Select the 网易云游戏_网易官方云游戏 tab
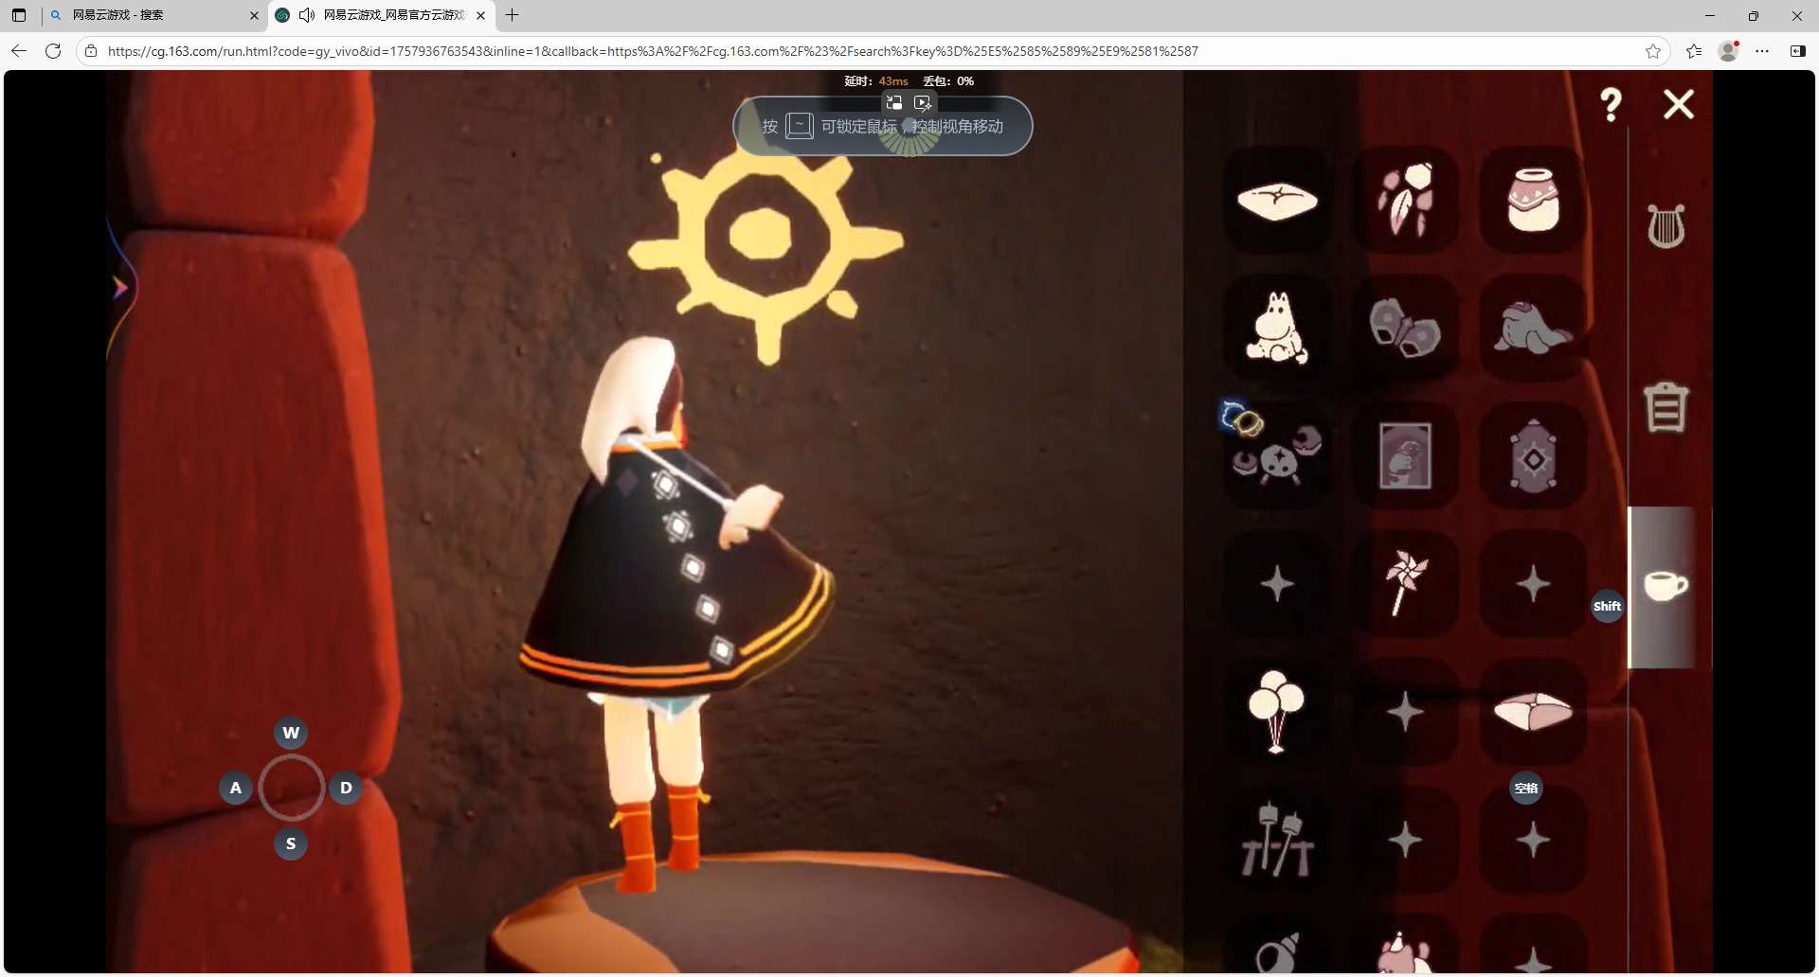The image size is (1819, 977). (x=383, y=15)
